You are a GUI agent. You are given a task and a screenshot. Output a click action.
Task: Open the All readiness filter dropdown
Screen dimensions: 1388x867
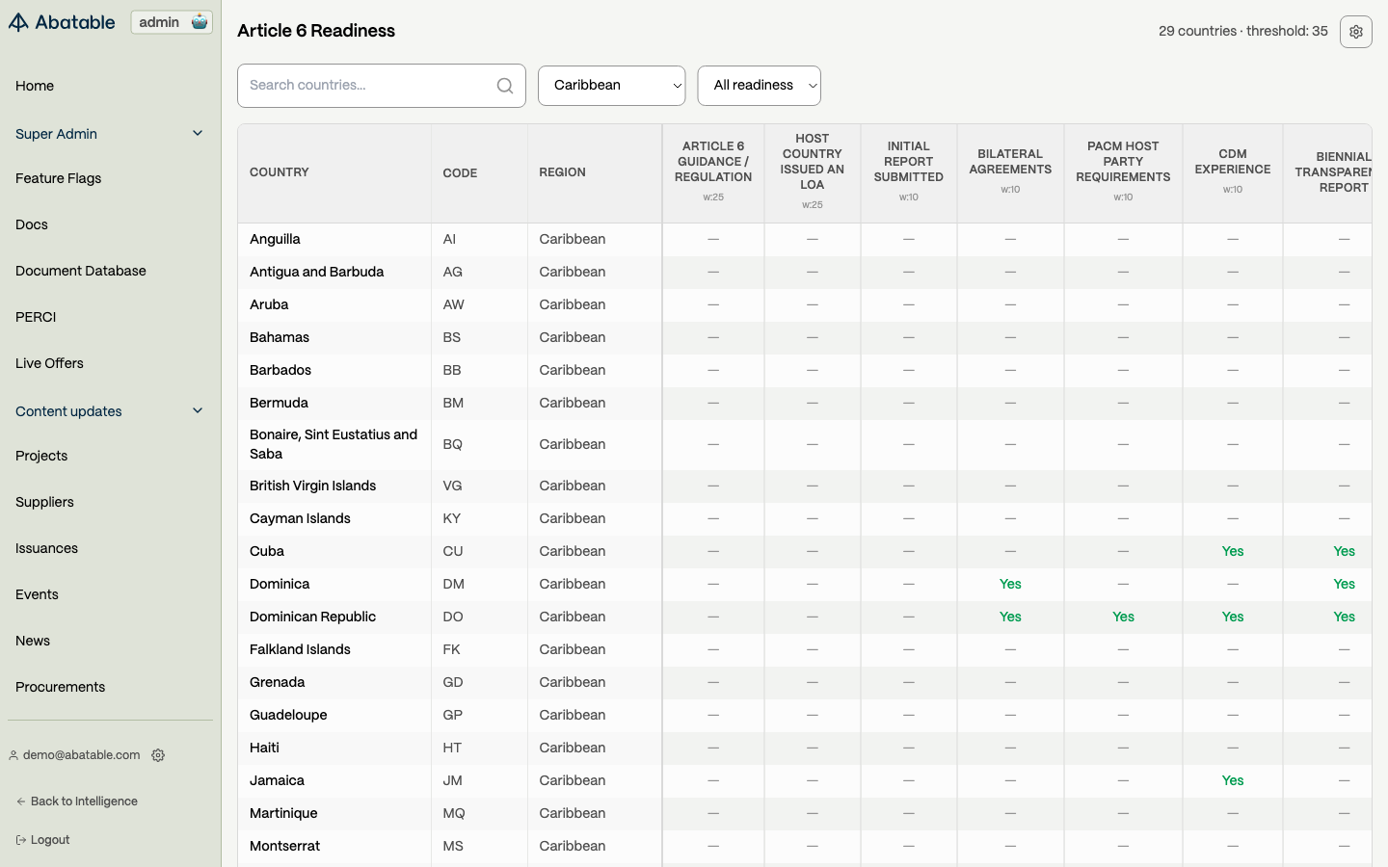[759, 86]
